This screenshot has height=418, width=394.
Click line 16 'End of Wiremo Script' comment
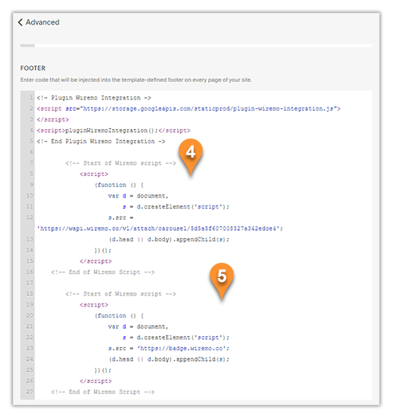[103, 272]
